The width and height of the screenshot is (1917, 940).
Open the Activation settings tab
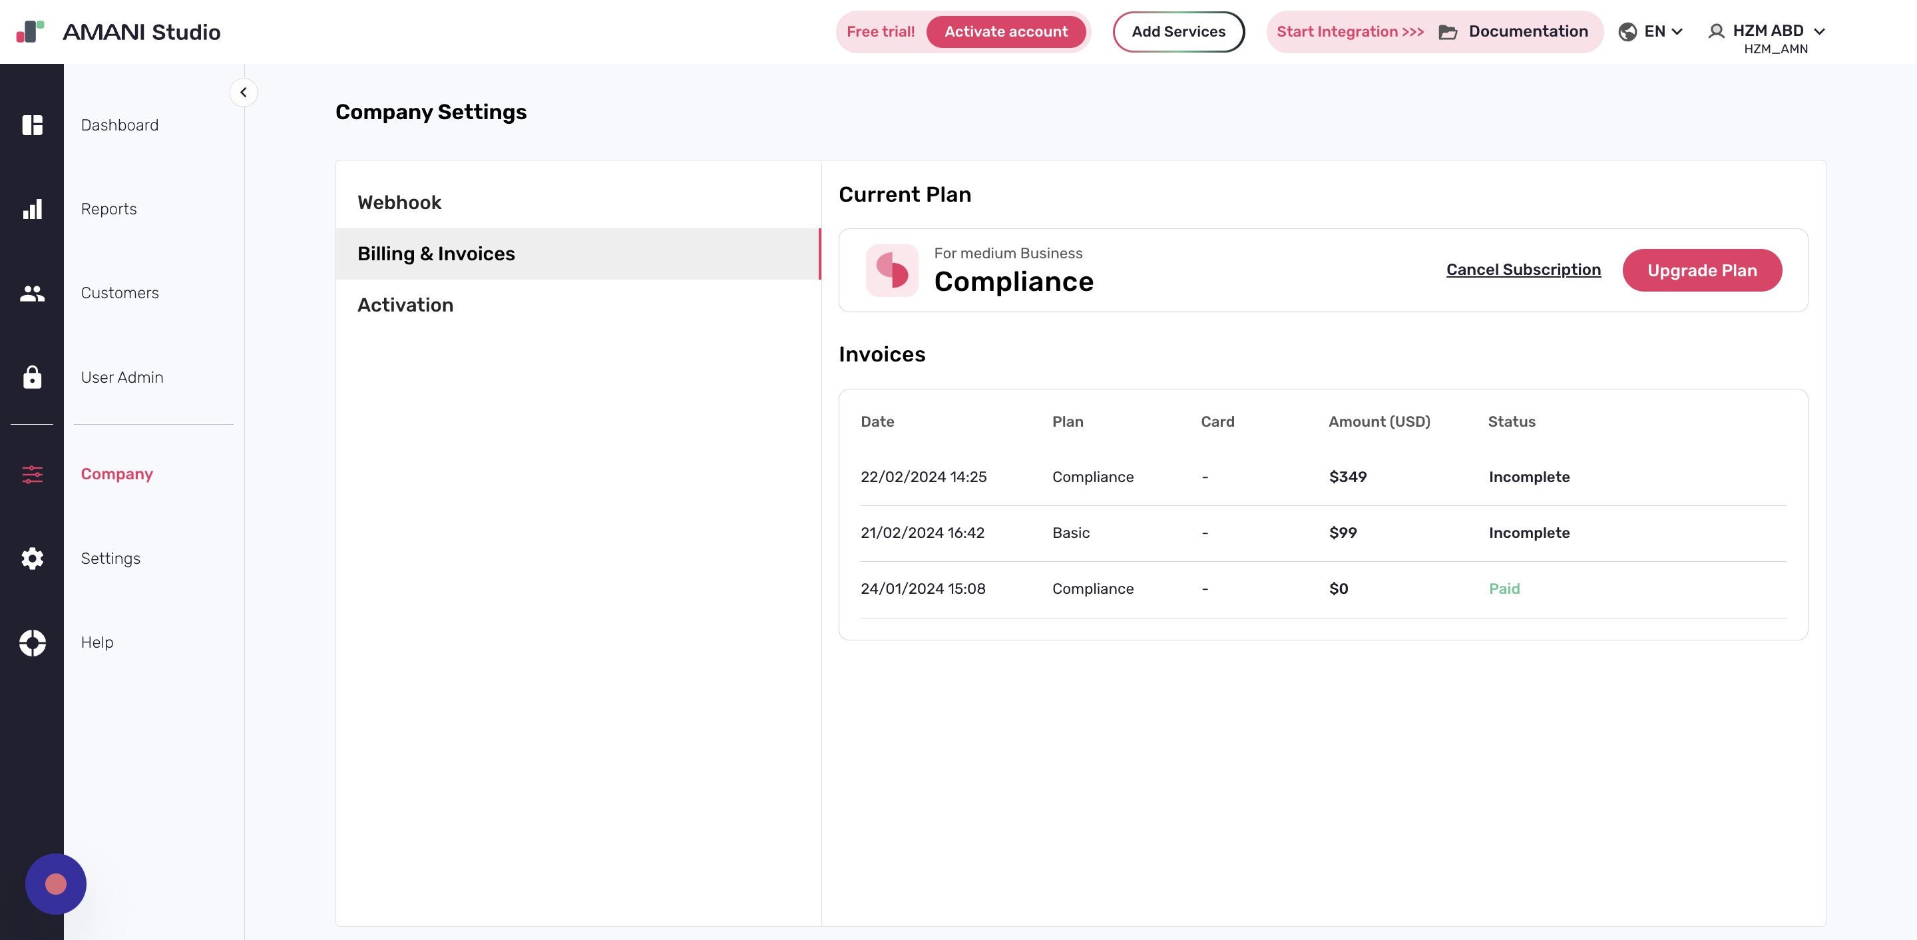pos(405,305)
